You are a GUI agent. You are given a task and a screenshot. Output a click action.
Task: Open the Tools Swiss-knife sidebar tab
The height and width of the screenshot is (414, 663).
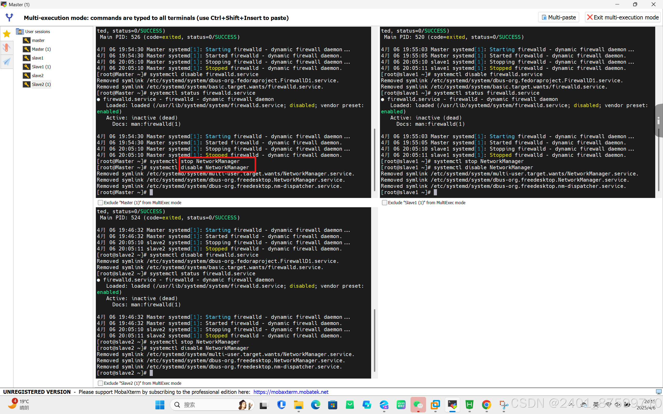[x=6, y=48]
